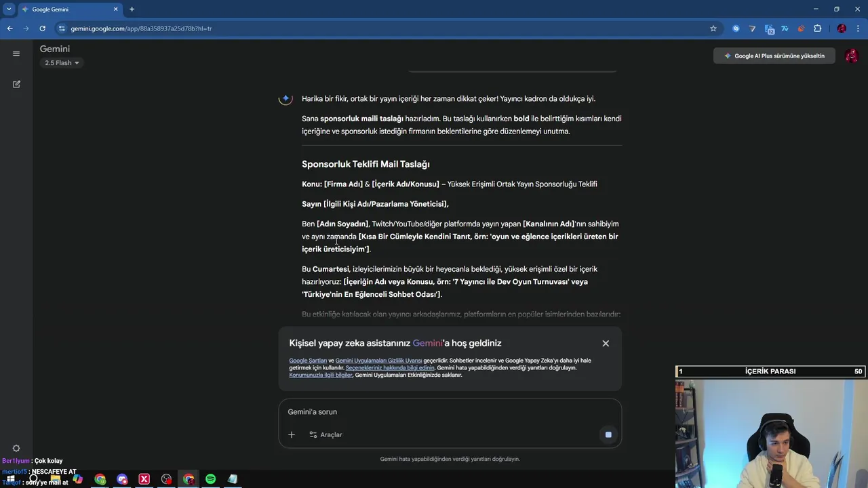View site information icon in address bar
This screenshot has height=488, width=868.
pos(62,28)
